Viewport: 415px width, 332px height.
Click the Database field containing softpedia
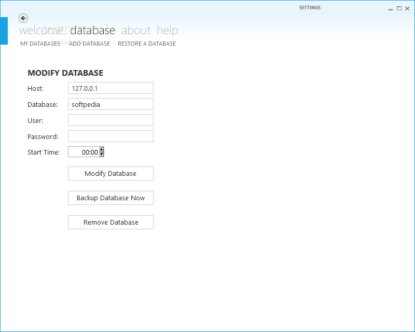point(110,104)
